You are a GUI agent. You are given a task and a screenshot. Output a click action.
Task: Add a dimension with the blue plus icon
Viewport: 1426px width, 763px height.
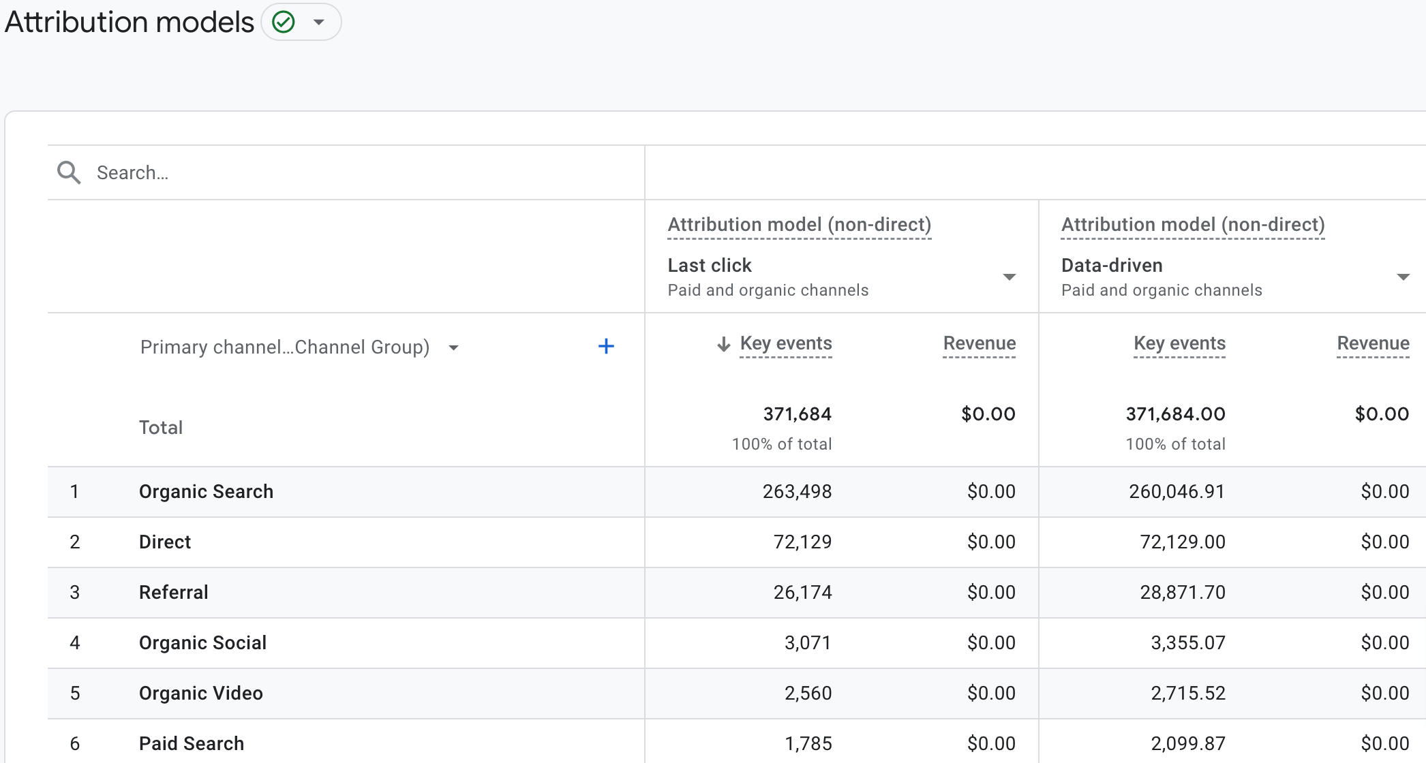(x=606, y=347)
